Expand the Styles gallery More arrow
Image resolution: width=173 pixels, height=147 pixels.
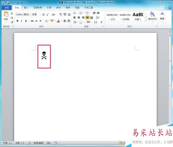(146, 20)
